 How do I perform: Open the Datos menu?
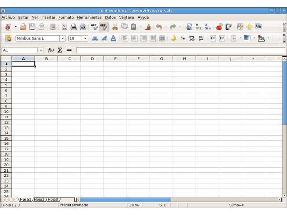[110, 17]
